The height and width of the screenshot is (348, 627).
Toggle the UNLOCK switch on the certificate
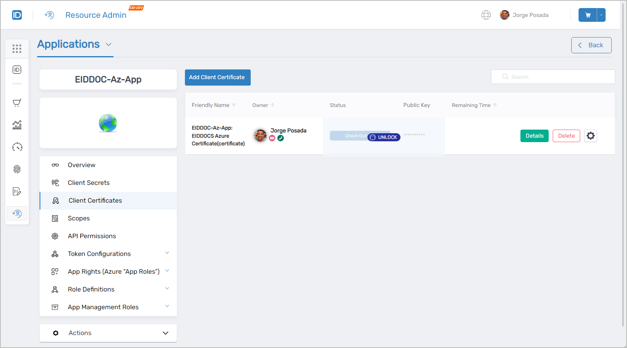click(384, 137)
